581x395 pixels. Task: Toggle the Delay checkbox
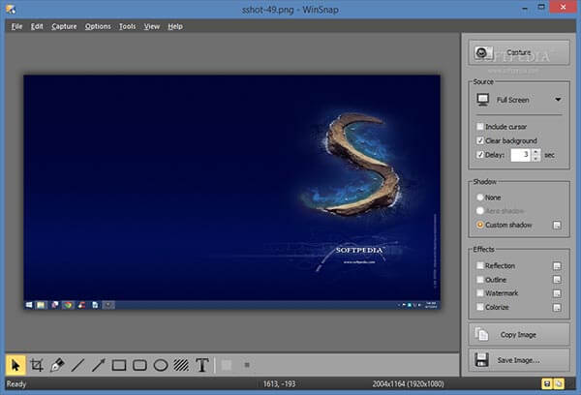click(x=480, y=155)
